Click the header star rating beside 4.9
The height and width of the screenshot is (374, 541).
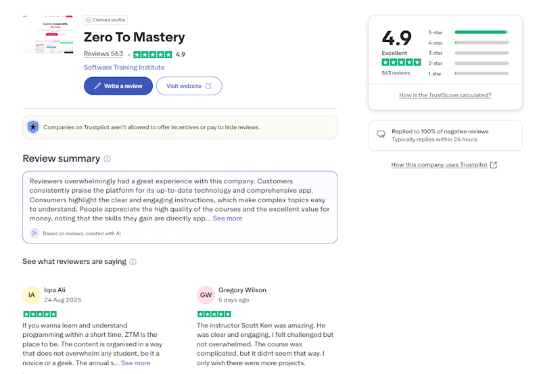pyautogui.click(x=153, y=55)
